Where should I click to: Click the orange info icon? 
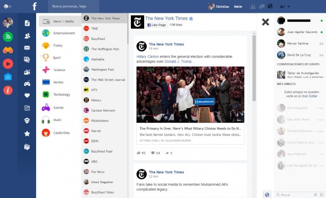pyautogui.click(x=8, y=90)
